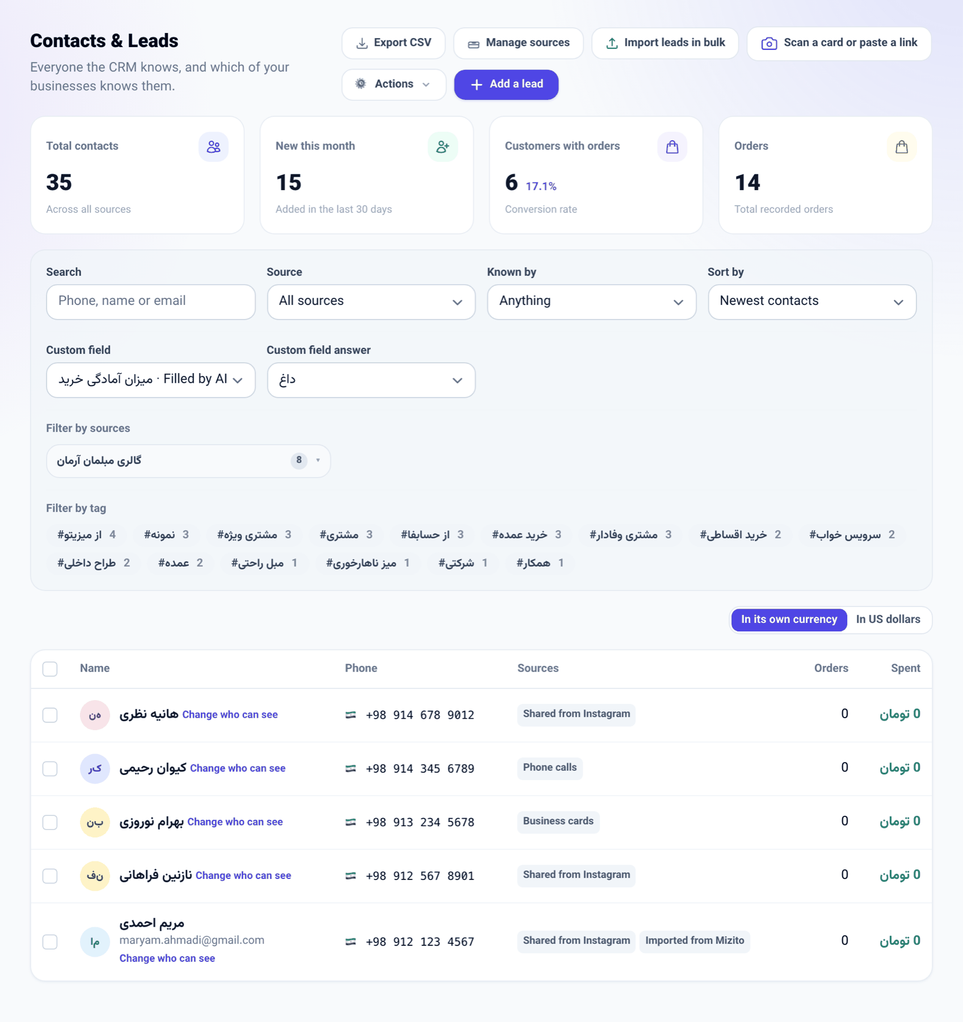Open the Sort by Newest contacts dropdown
This screenshot has height=1022, width=963.
coord(812,302)
